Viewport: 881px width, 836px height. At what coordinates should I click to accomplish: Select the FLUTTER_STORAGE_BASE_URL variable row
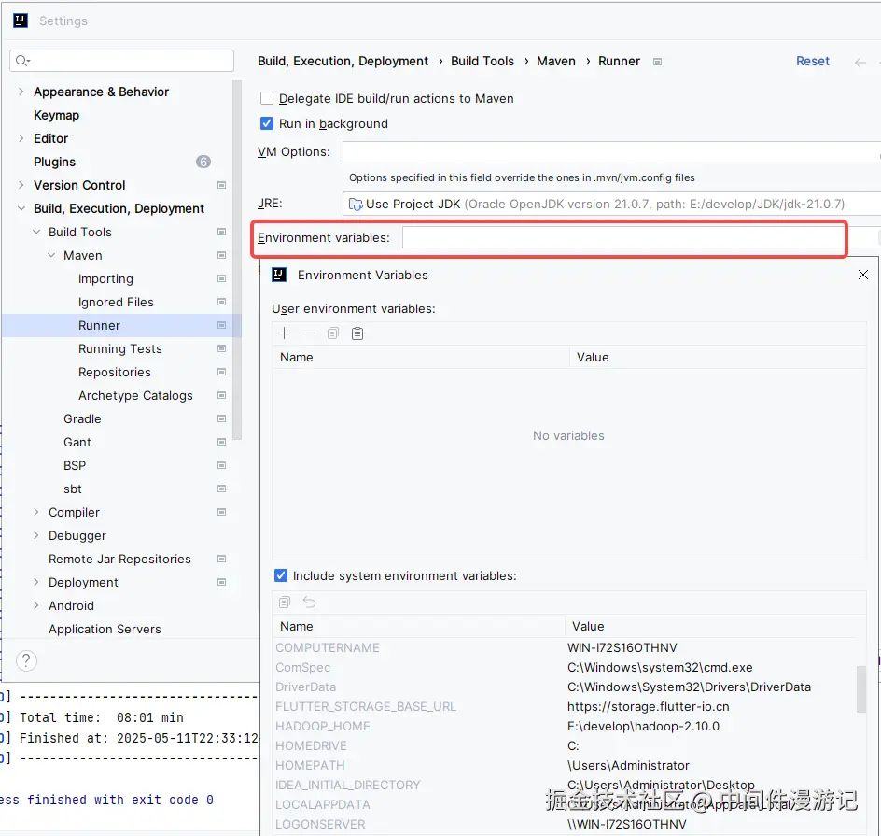pyautogui.click(x=566, y=707)
